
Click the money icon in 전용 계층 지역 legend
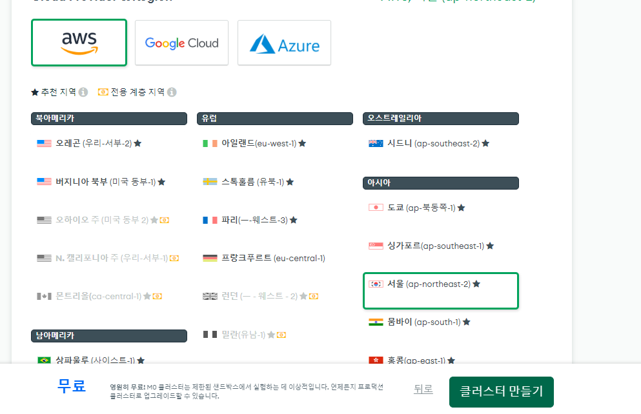pyautogui.click(x=103, y=92)
